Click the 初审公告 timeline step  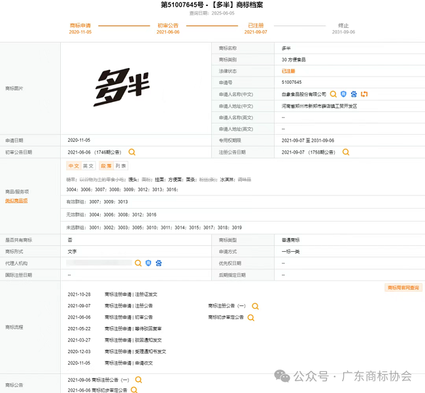tap(168, 26)
